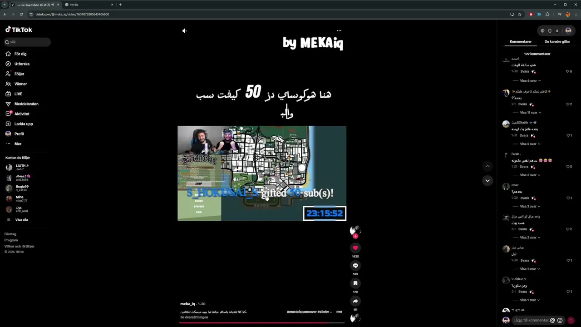Switch to the Kommentarer tab
581x327 pixels.
[521, 41]
